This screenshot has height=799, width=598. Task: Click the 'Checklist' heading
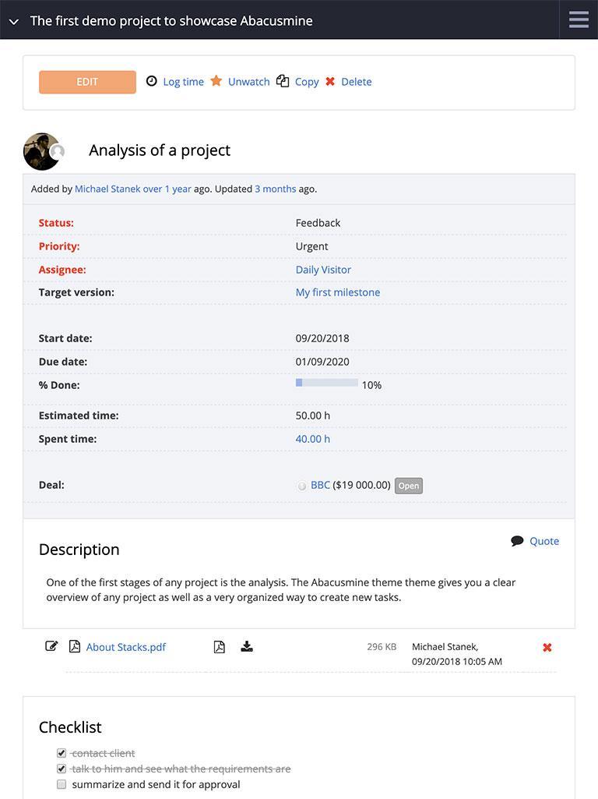pyautogui.click(x=70, y=727)
